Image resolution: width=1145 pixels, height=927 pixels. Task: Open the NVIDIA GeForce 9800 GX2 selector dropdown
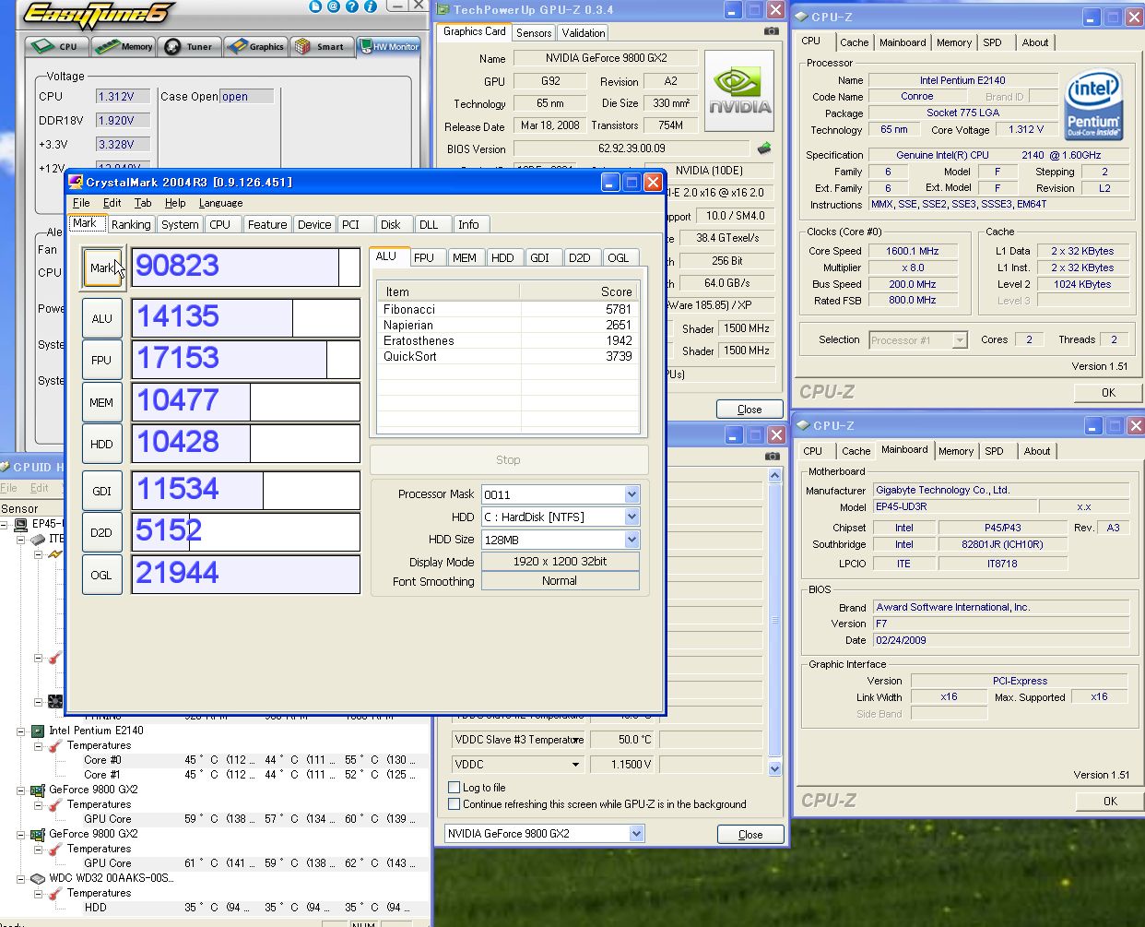pos(636,834)
